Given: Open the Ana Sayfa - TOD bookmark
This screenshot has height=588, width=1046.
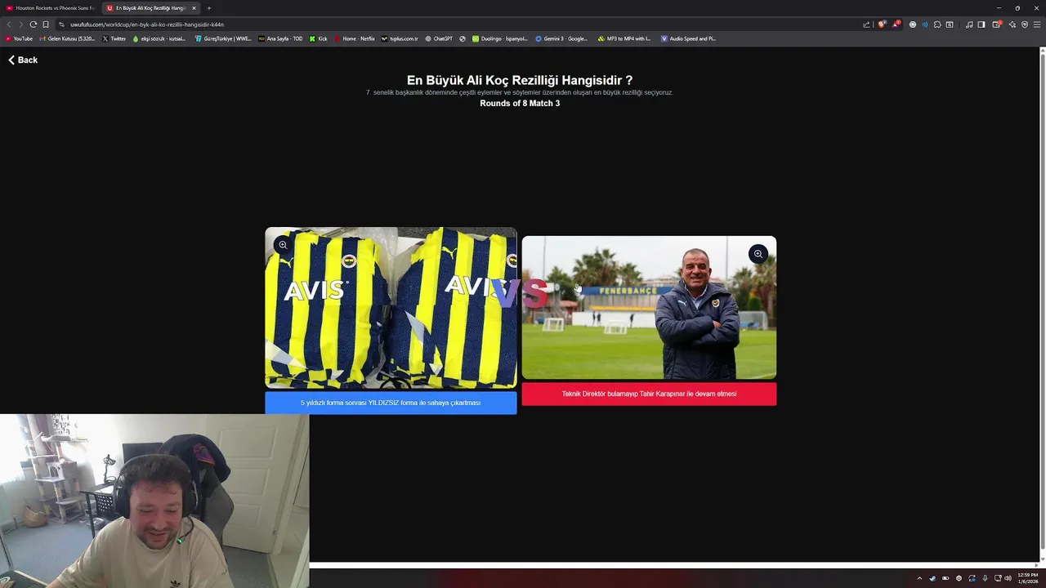Looking at the screenshot, I should pyautogui.click(x=280, y=38).
